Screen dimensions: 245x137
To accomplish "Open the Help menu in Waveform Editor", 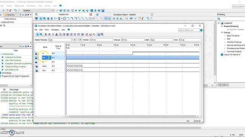I will pyautogui.click(x=63, y=30).
